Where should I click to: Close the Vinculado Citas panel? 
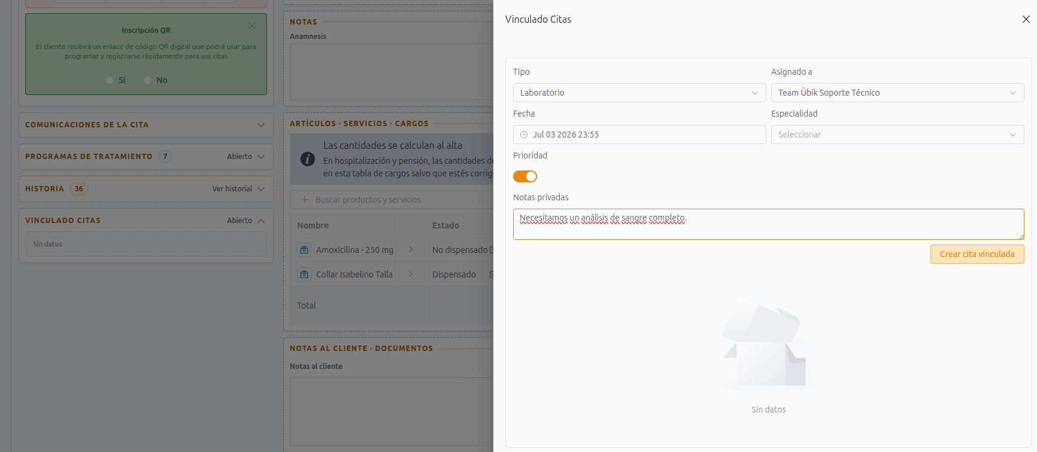[x=1026, y=19]
